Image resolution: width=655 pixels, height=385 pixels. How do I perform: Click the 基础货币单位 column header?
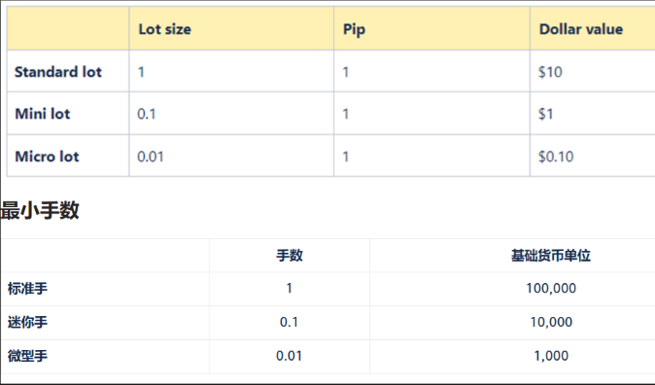pos(551,256)
